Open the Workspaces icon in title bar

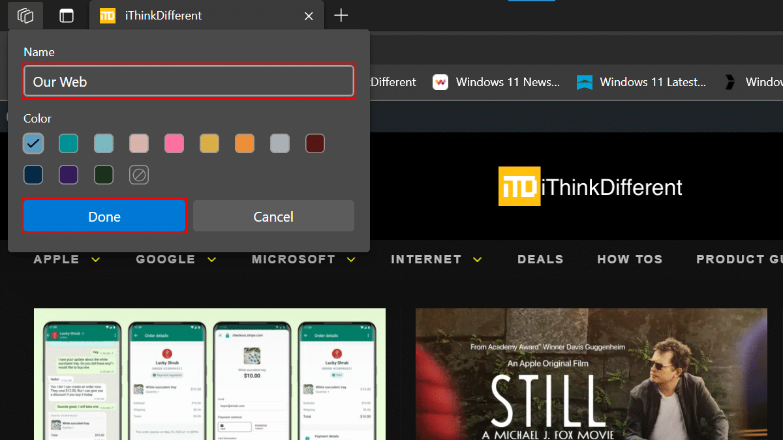tap(25, 16)
